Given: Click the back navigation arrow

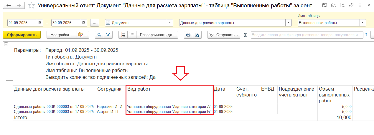Looking at the screenshot, I should tap(9, 6).
